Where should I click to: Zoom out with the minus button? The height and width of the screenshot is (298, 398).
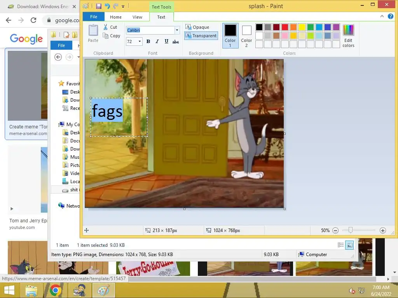[x=335, y=230]
